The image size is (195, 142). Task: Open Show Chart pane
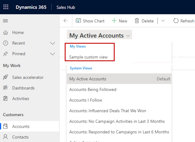(90, 21)
